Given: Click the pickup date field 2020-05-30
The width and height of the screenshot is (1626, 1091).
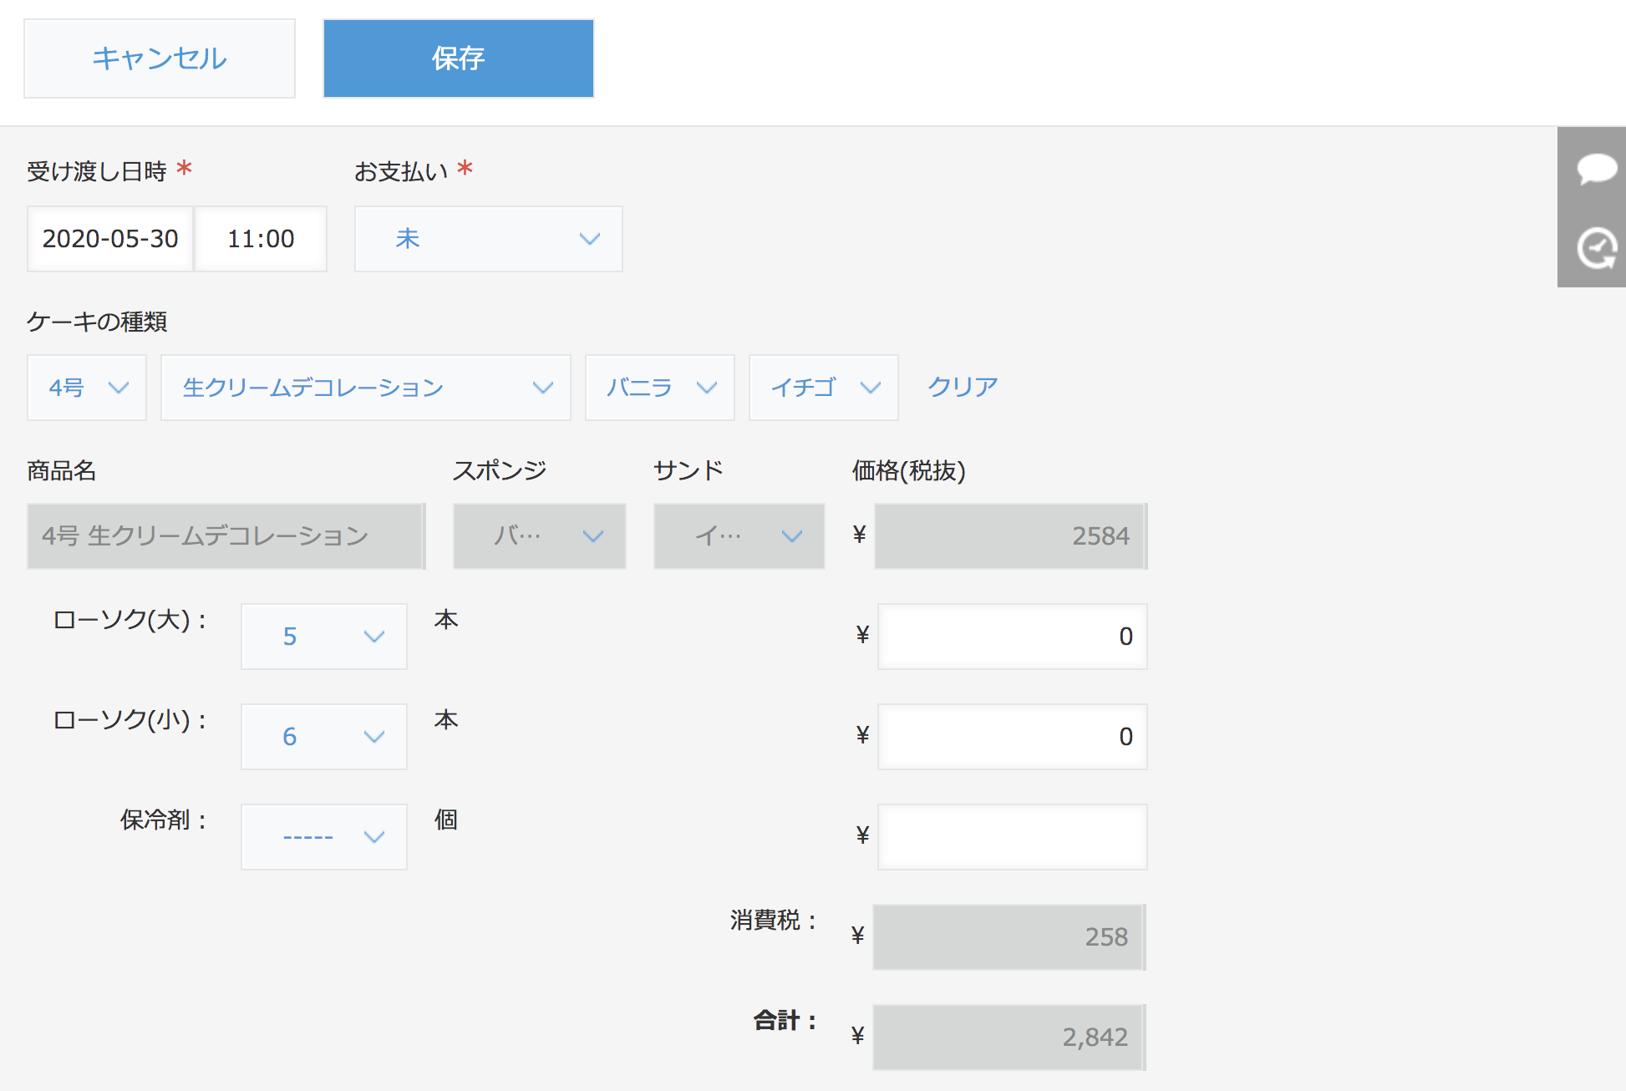Looking at the screenshot, I should tap(110, 239).
